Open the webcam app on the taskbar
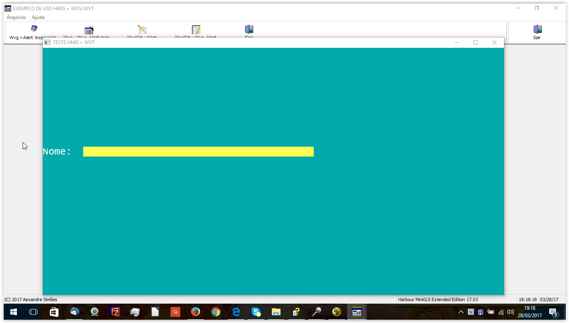This screenshot has width=569, height=323. coord(95,312)
